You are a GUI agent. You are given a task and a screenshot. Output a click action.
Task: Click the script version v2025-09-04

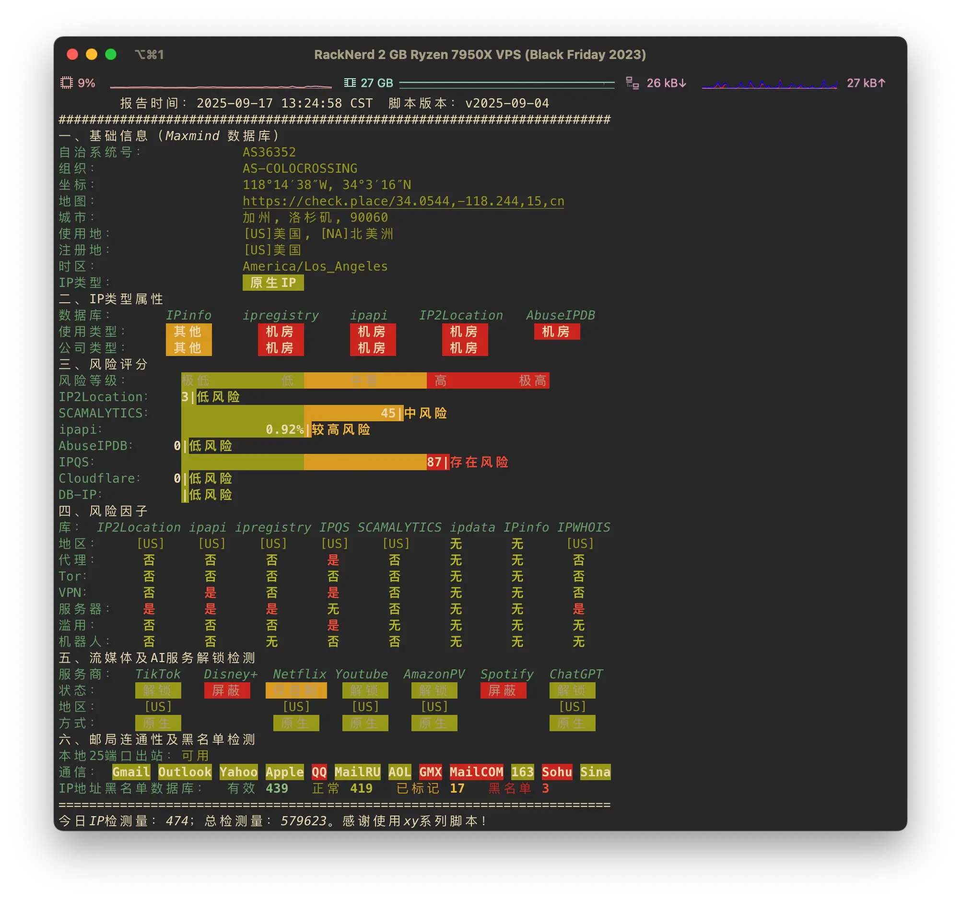click(507, 103)
